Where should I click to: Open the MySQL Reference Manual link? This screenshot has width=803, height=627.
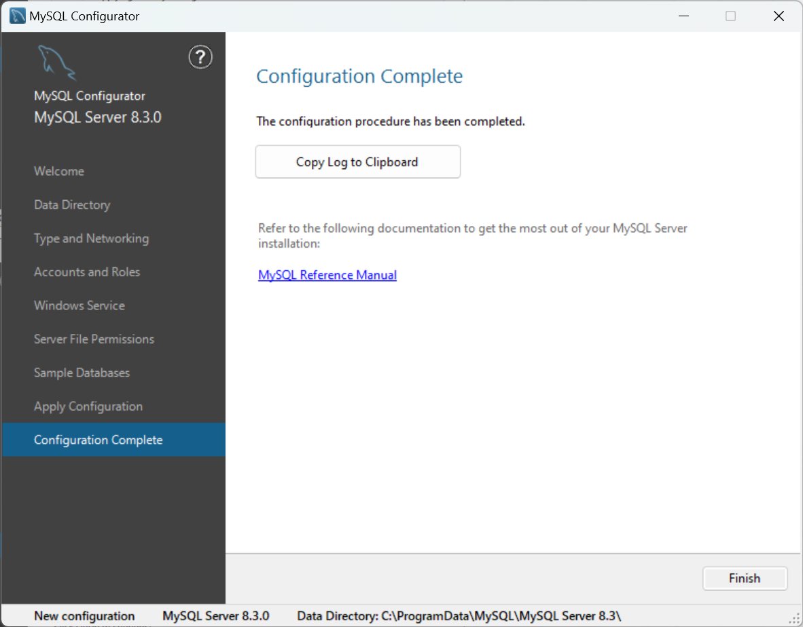(x=327, y=275)
